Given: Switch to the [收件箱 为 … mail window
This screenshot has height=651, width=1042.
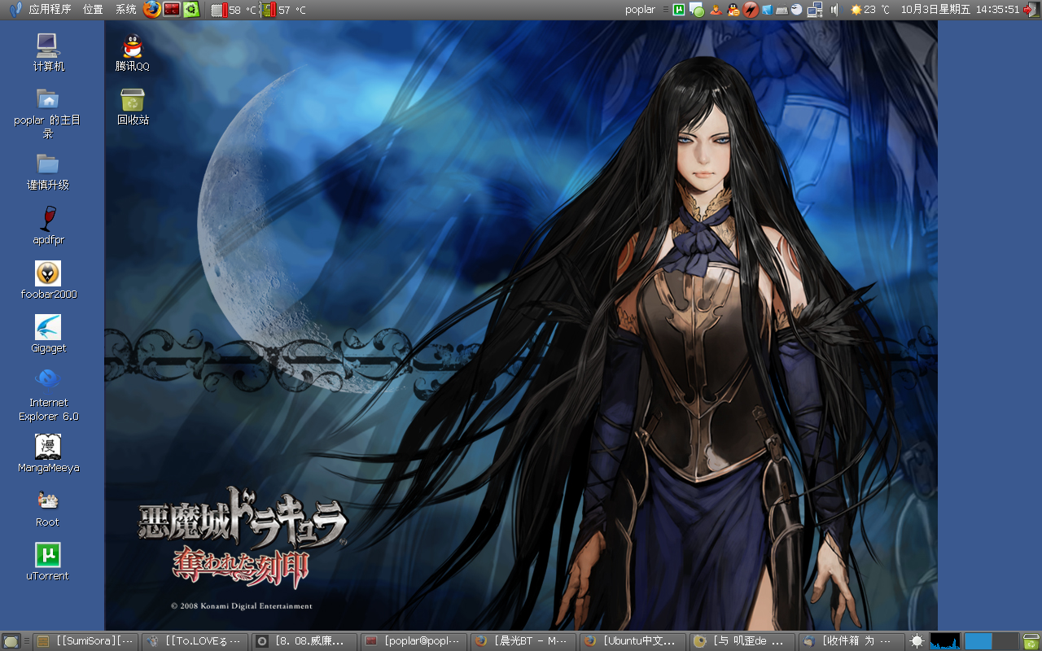Looking at the screenshot, I should point(851,641).
